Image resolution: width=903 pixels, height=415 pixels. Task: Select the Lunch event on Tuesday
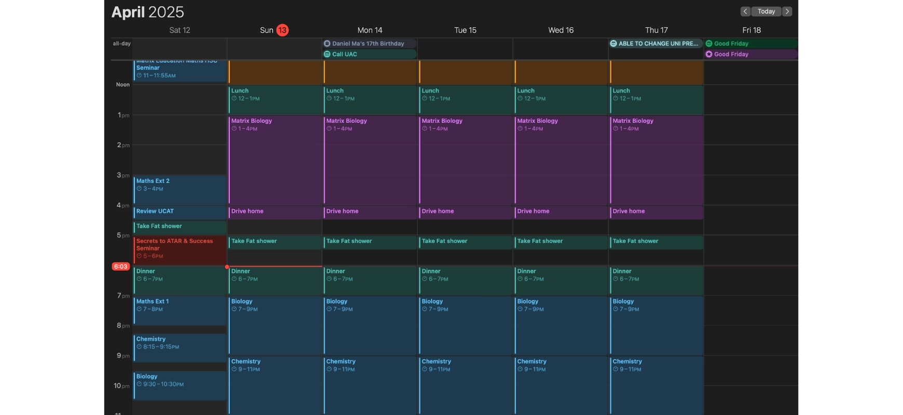(x=466, y=100)
